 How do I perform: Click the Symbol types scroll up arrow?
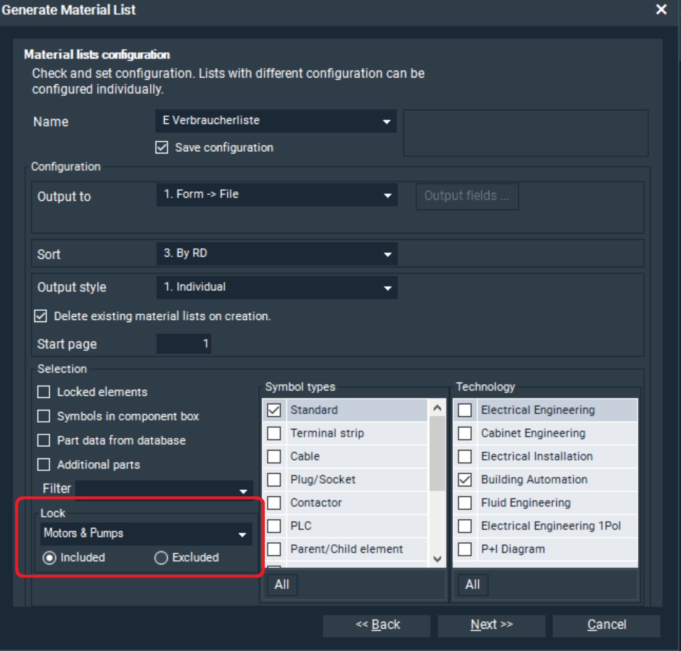(437, 408)
